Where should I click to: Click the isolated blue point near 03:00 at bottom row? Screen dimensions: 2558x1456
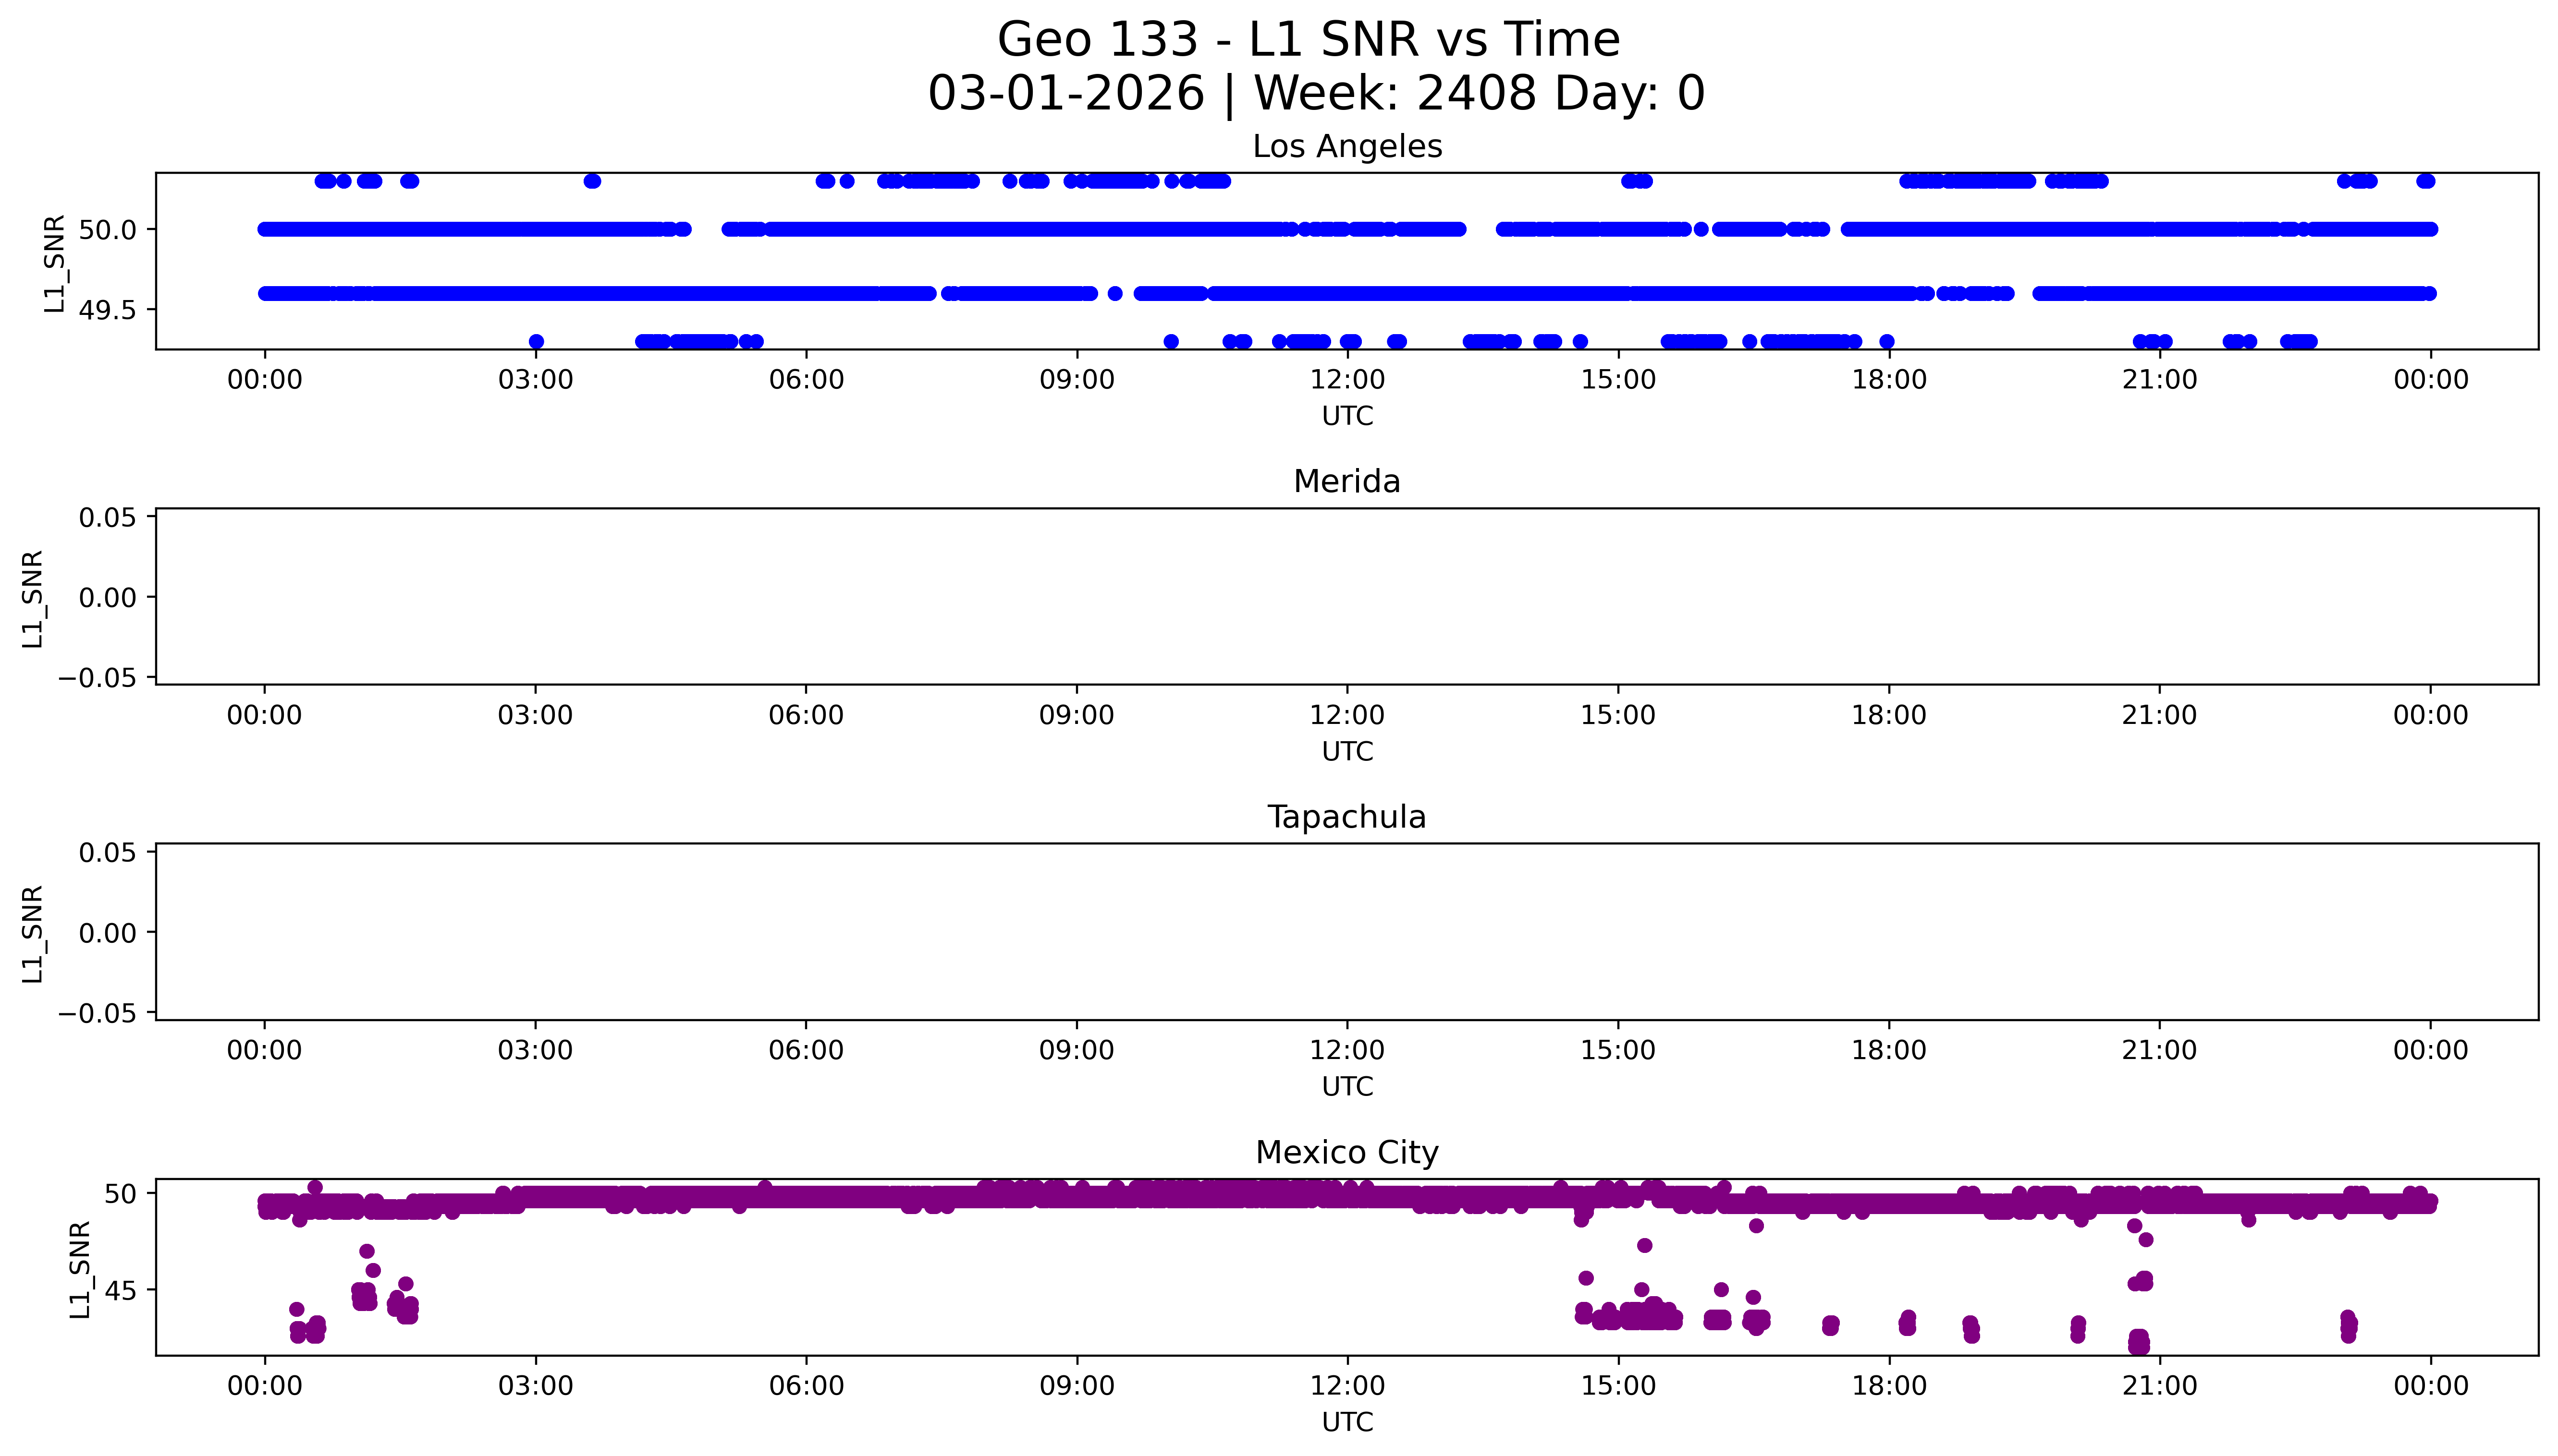[x=536, y=342]
